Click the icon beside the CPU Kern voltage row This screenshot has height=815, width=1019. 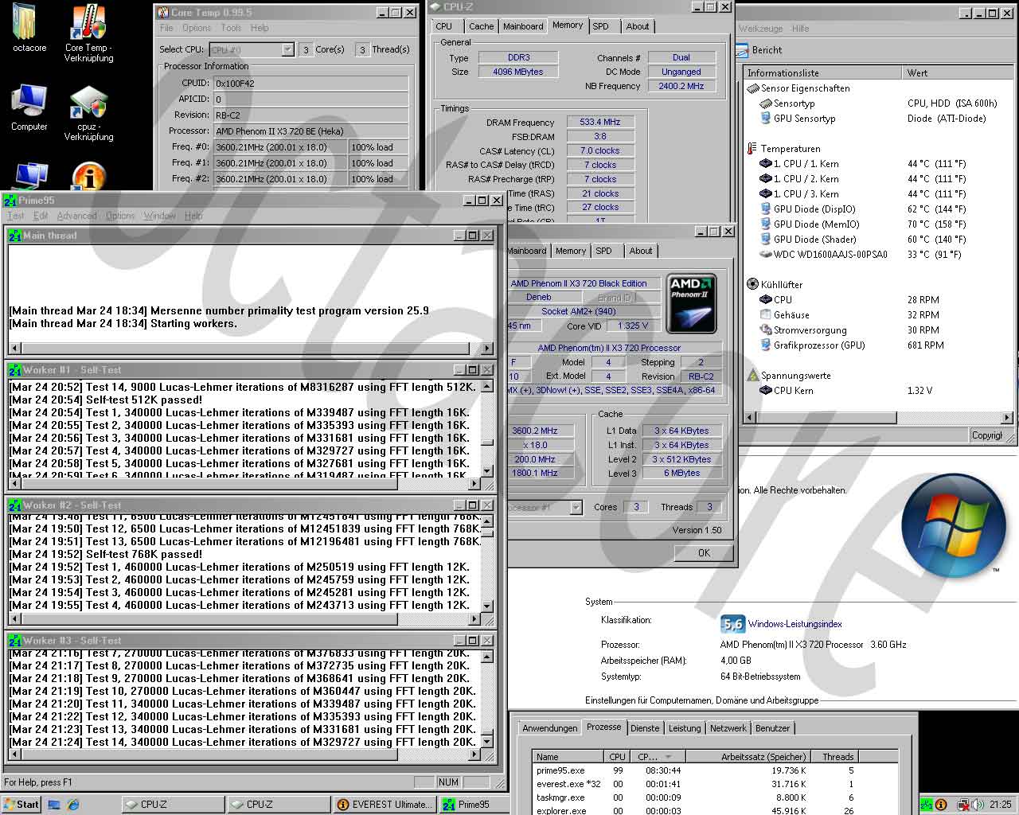(766, 391)
